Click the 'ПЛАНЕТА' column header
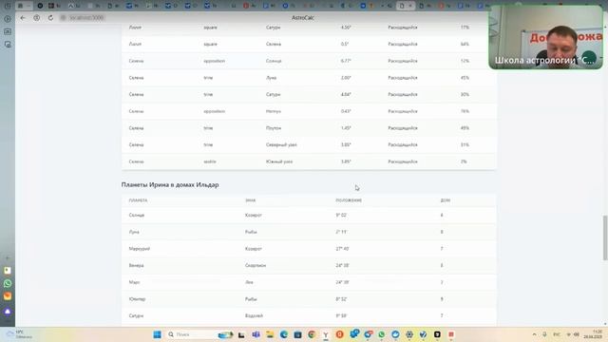The width and height of the screenshot is (608, 342). pyautogui.click(x=138, y=200)
